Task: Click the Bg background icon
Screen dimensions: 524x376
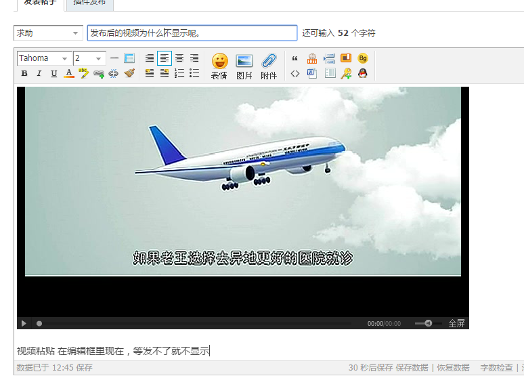Action: coord(363,58)
